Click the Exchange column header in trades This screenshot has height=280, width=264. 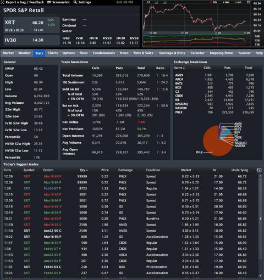click(x=125, y=170)
